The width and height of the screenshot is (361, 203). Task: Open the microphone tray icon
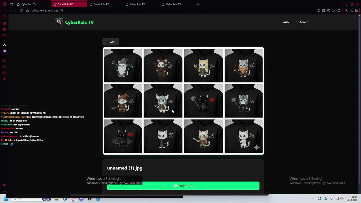pyautogui.click(x=331, y=199)
